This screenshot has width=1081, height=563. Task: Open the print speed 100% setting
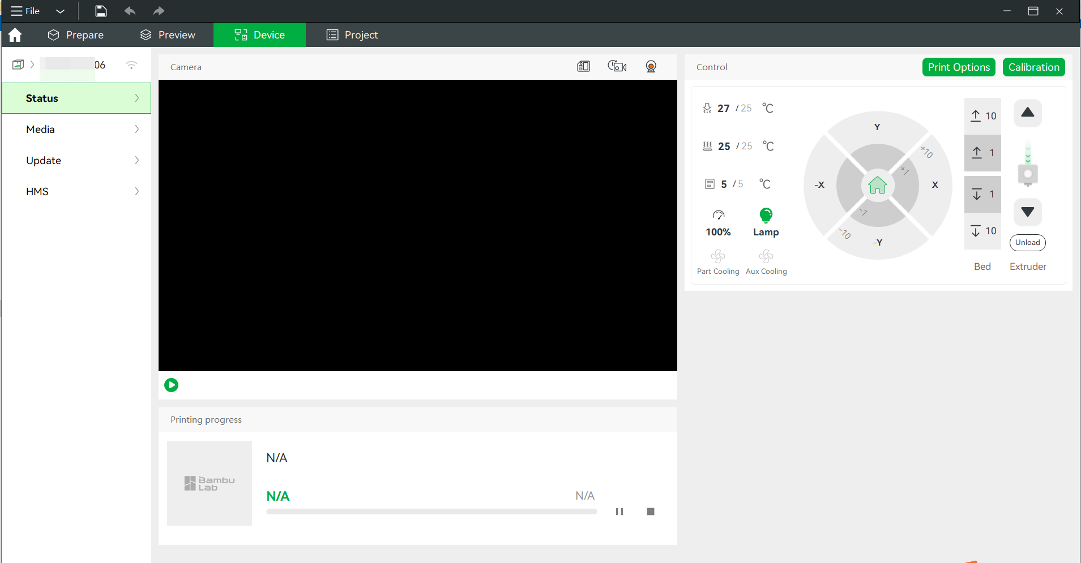coord(718,223)
